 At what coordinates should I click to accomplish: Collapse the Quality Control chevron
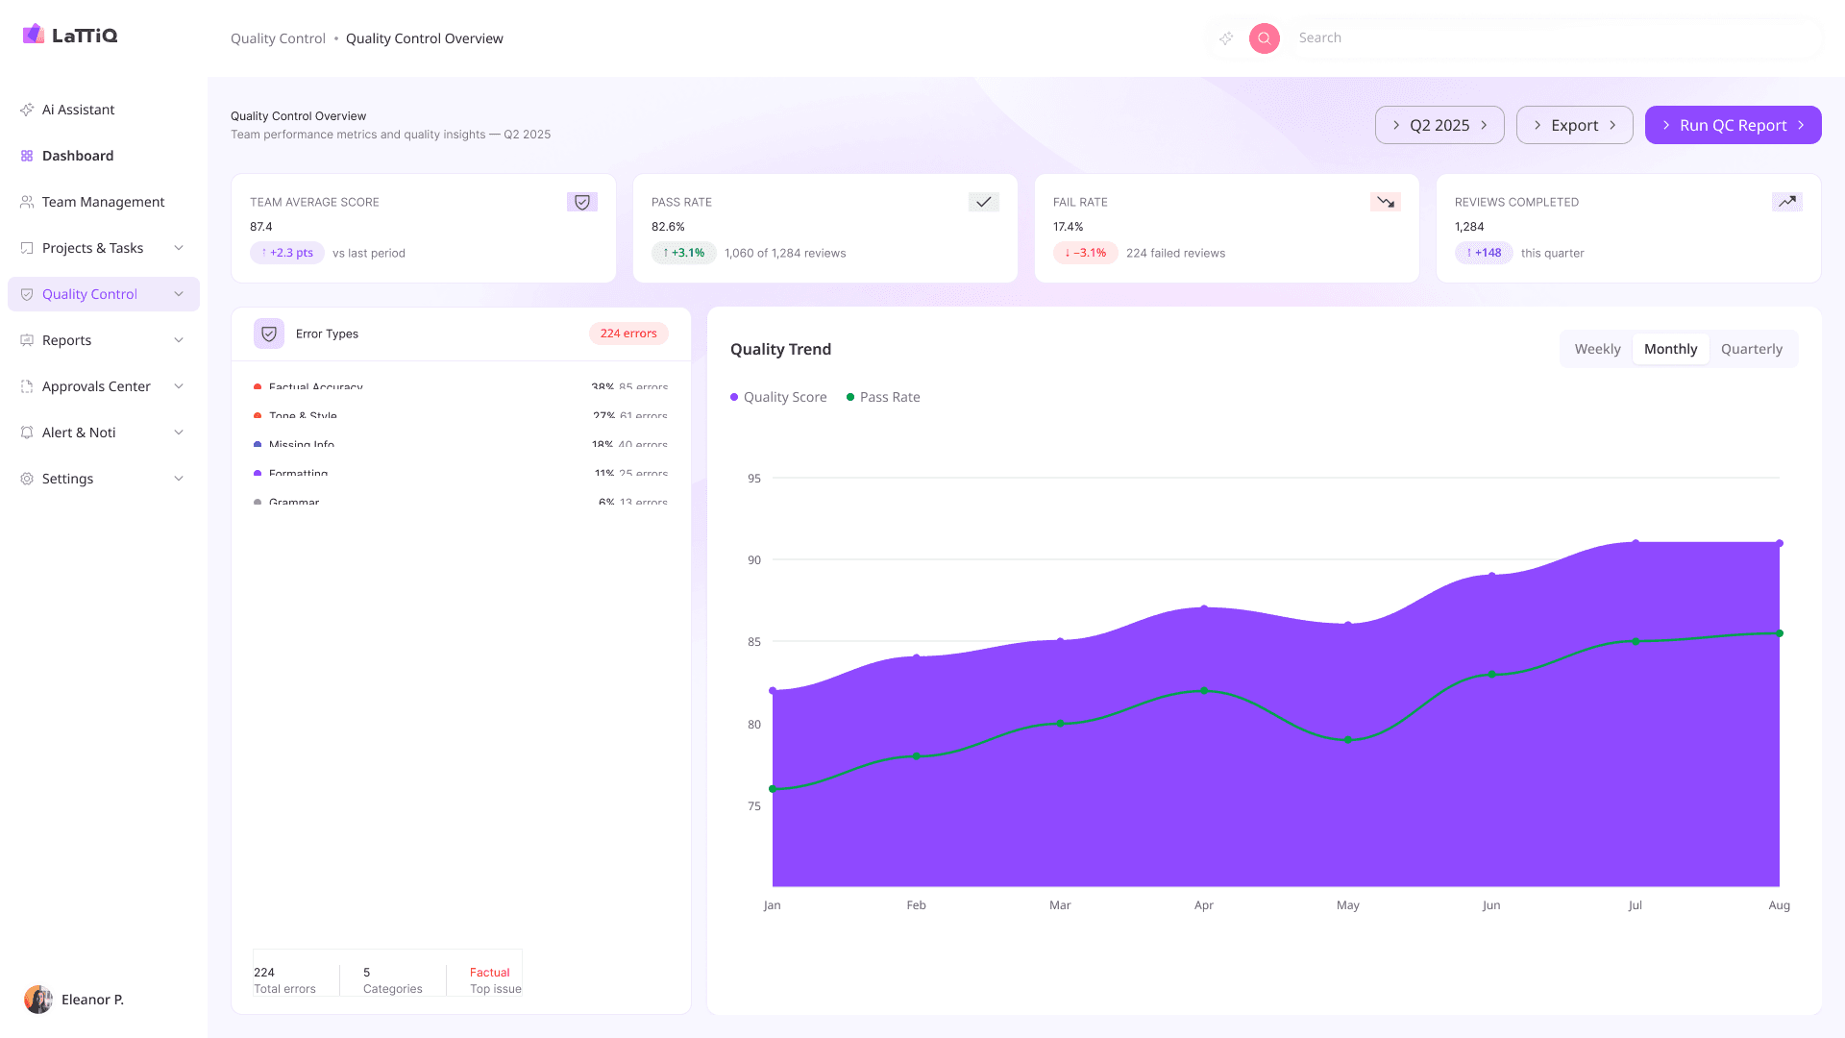pos(179,294)
